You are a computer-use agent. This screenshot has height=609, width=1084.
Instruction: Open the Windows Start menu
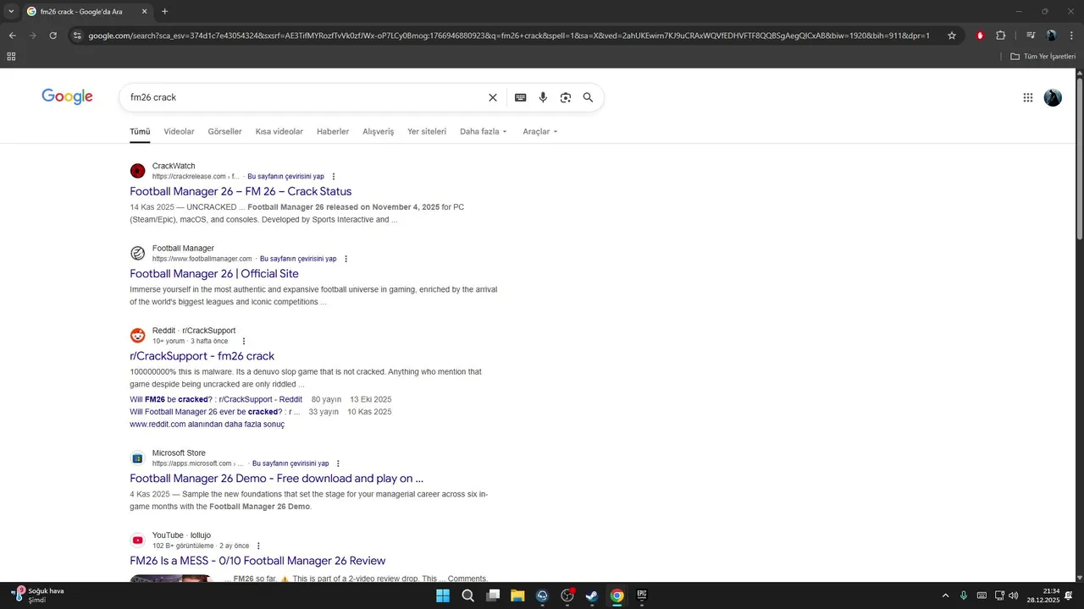pos(443,595)
